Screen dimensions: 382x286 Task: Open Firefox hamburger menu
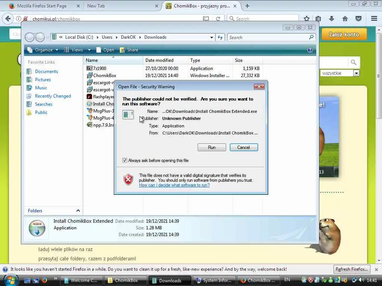tap(374, 19)
